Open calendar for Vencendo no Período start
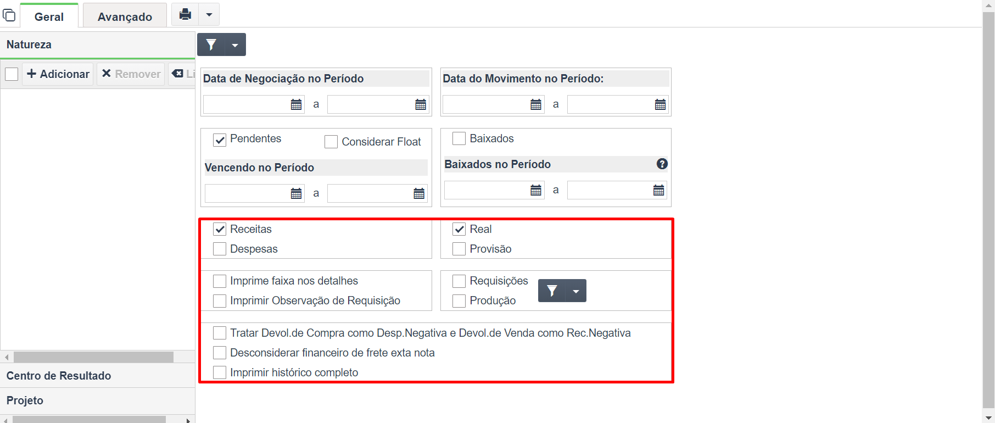 click(297, 193)
